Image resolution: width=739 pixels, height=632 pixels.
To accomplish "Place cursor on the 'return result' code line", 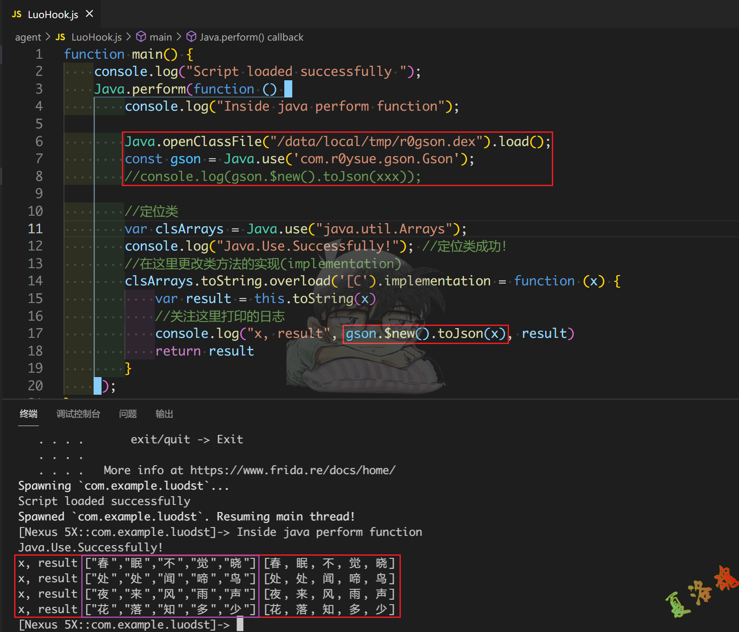I will (205, 351).
